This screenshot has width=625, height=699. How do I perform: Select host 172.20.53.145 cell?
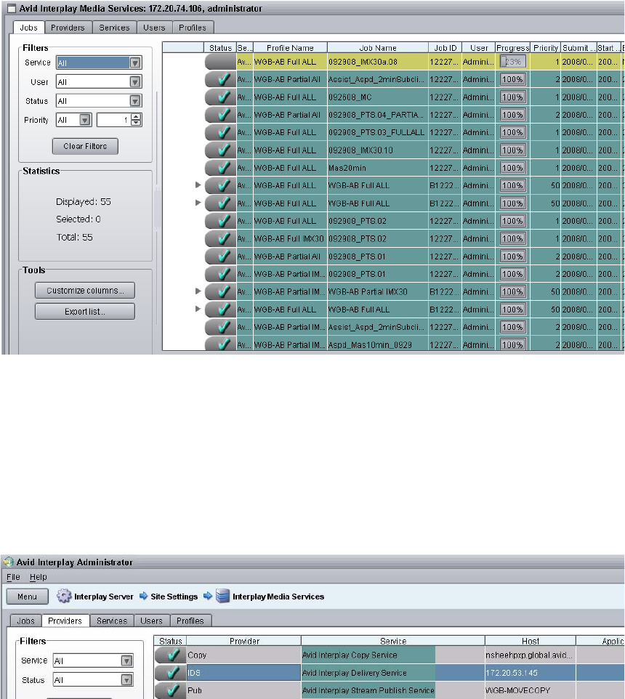tap(530, 673)
